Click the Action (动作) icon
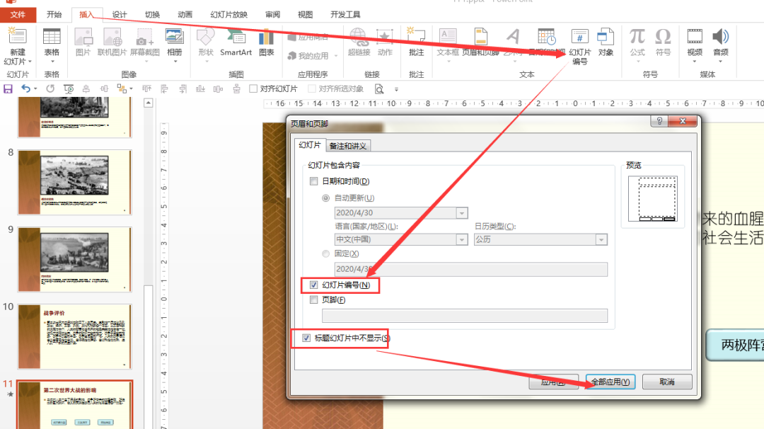764x429 pixels. 385,37
